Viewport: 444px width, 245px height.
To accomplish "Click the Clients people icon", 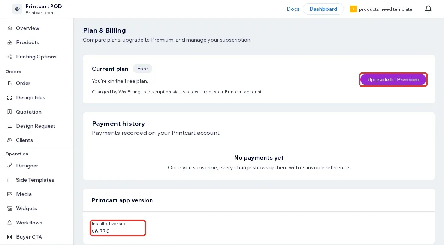I will [10, 140].
